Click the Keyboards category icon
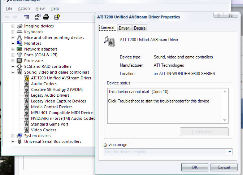The width and height of the screenshot is (243, 175). 19,32
